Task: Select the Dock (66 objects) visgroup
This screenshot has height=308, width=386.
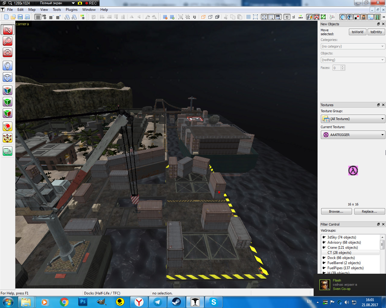Action: (341, 258)
